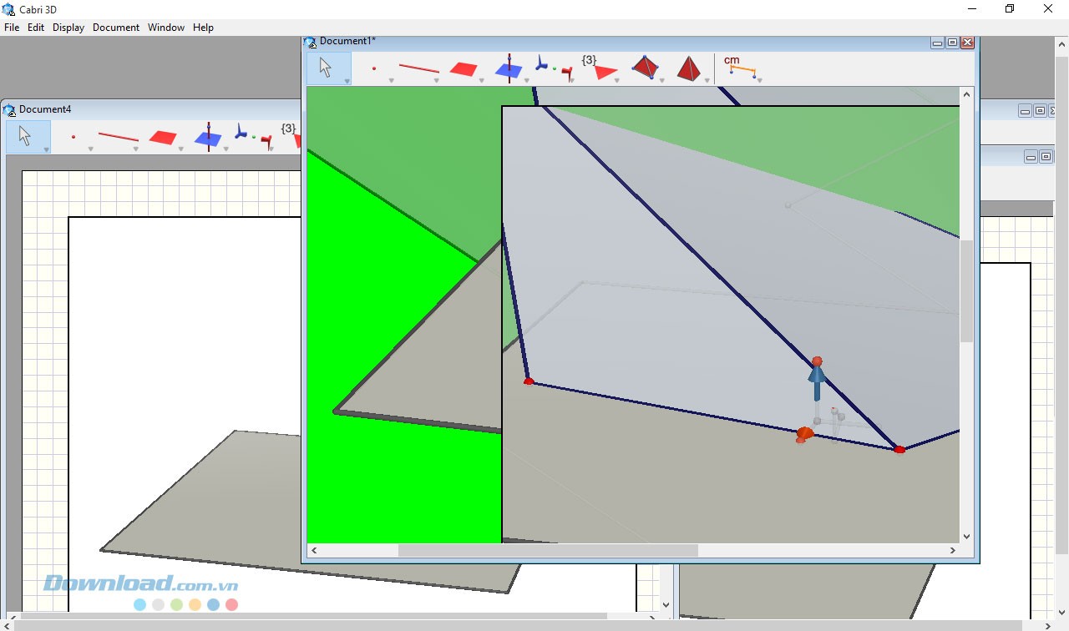
Task: Open the dropdown arrow beside the cm measurement tool
Action: coord(759,81)
